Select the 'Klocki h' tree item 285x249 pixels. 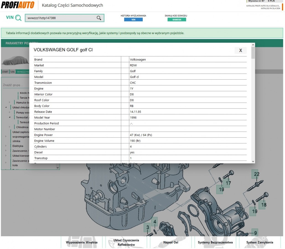(24, 93)
